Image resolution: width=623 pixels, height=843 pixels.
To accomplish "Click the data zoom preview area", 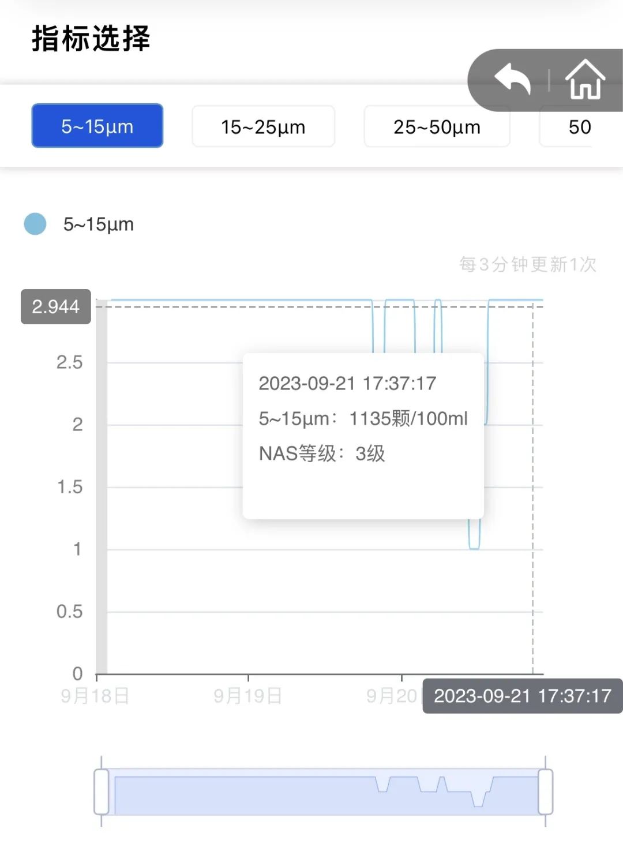I will pyautogui.click(x=323, y=792).
